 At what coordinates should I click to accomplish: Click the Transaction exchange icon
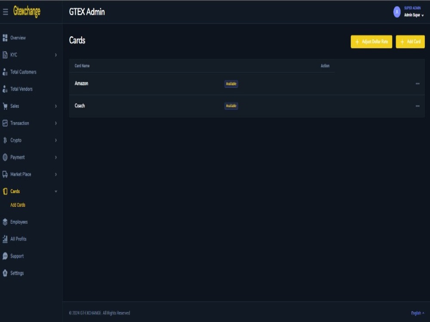point(5,123)
